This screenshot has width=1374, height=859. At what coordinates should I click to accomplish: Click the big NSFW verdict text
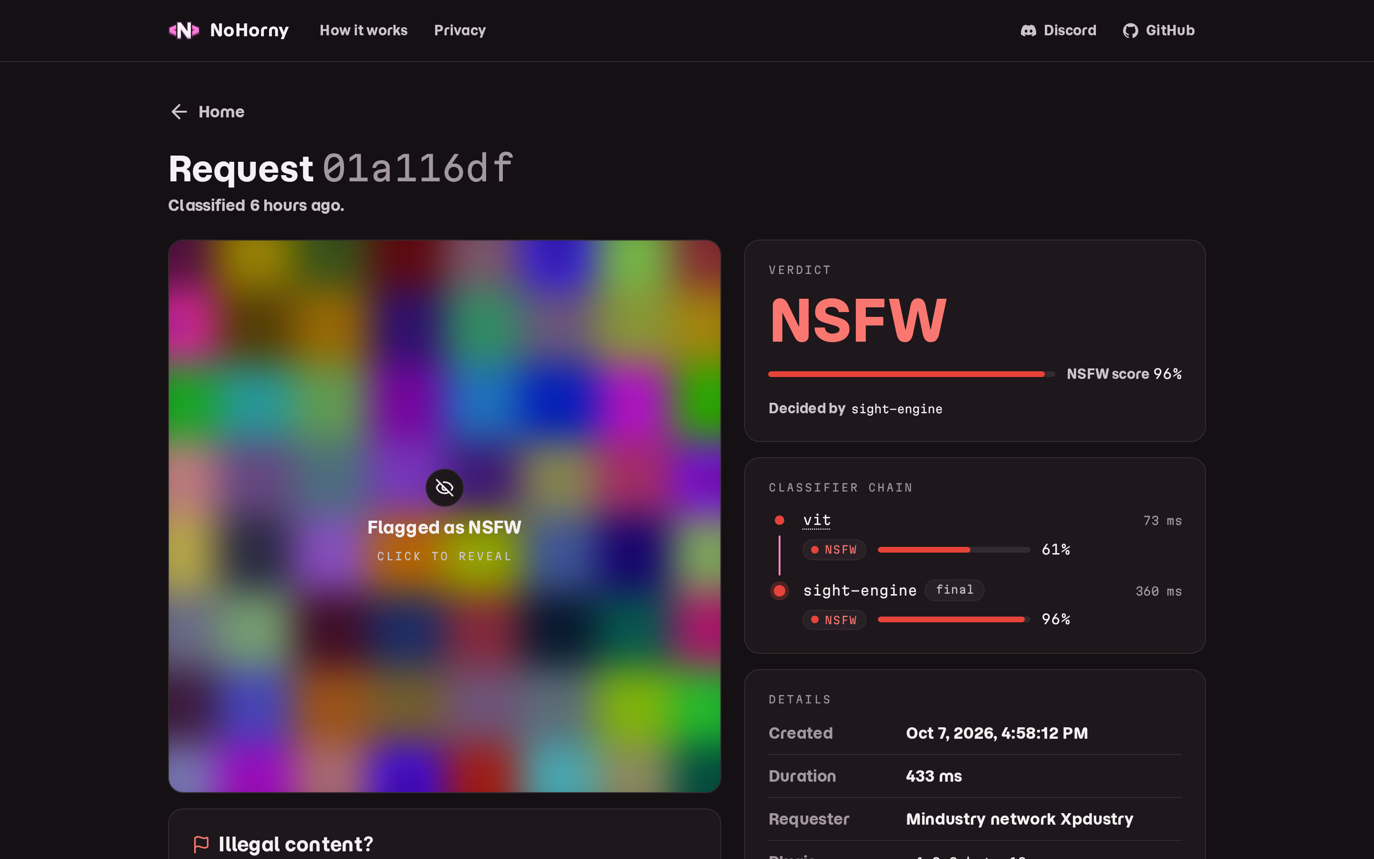point(858,321)
